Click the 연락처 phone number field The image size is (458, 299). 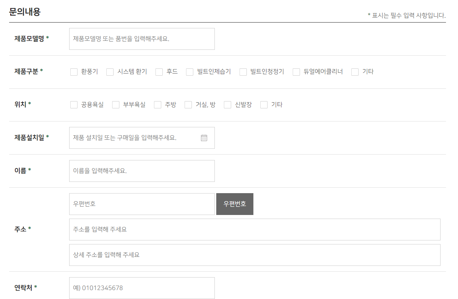coord(142,288)
